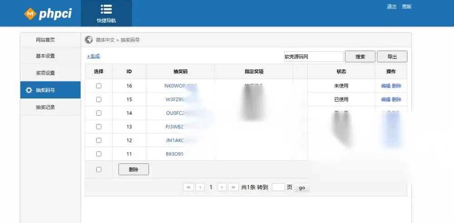Open lottery code starting with NK0WO
454x223 pixels.
[x=180, y=85]
